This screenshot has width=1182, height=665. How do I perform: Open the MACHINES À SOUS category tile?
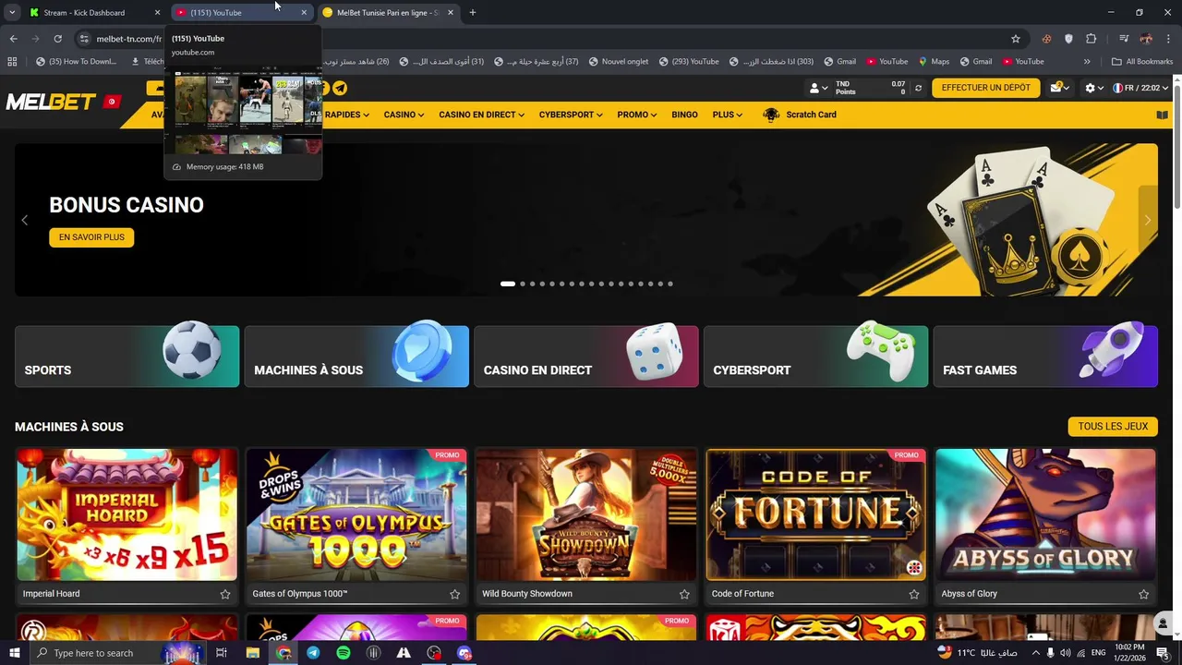click(x=356, y=356)
